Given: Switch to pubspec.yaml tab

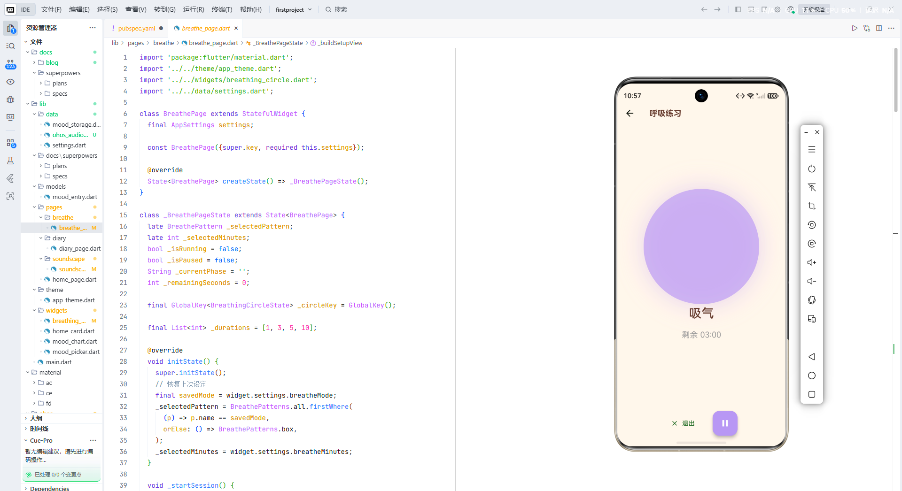Looking at the screenshot, I should coord(137,28).
